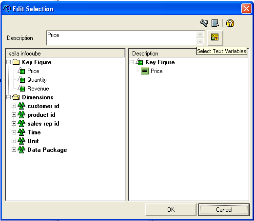Collapse the Dimensions folder

(9, 97)
